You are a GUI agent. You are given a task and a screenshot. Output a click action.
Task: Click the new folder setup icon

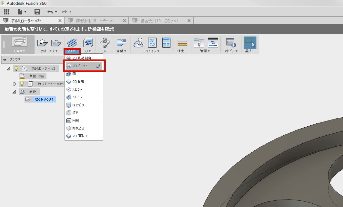coord(56,43)
